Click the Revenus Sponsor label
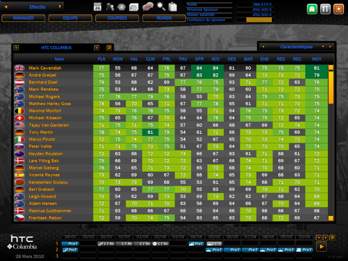The width and height of the screenshot is (348, 261). tap(202, 10)
